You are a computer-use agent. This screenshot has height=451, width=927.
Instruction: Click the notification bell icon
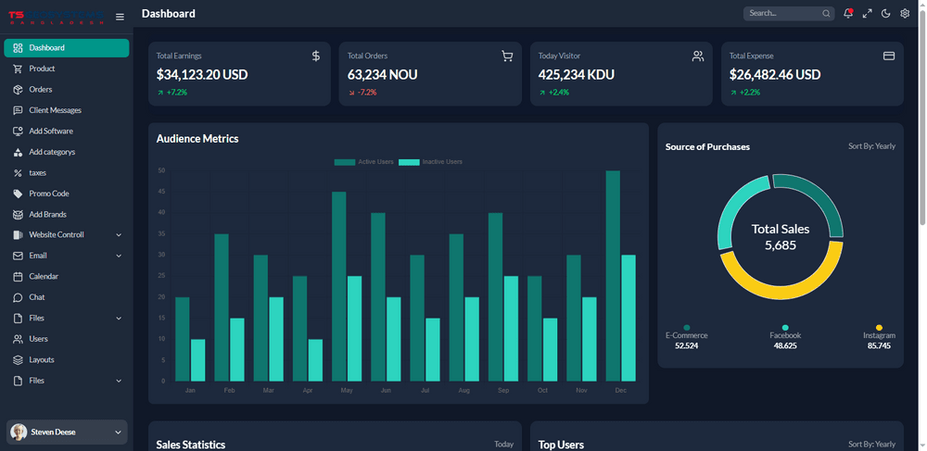pyautogui.click(x=848, y=14)
